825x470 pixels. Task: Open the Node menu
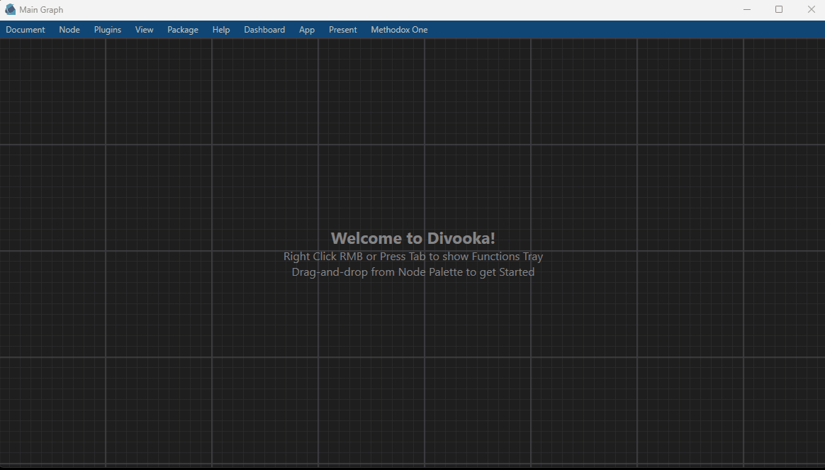point(69,30)
